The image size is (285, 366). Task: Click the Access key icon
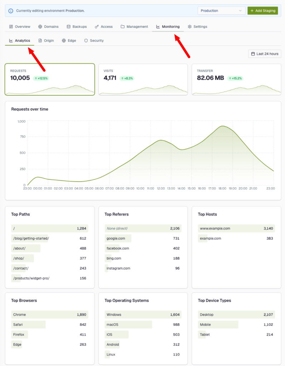click(97, 26)
